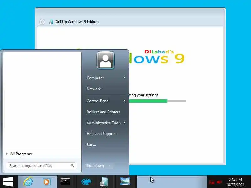Open the Windows Start button
Viewport: 251px width, 188px height.
pyautogui.click(x=8, y=182)
